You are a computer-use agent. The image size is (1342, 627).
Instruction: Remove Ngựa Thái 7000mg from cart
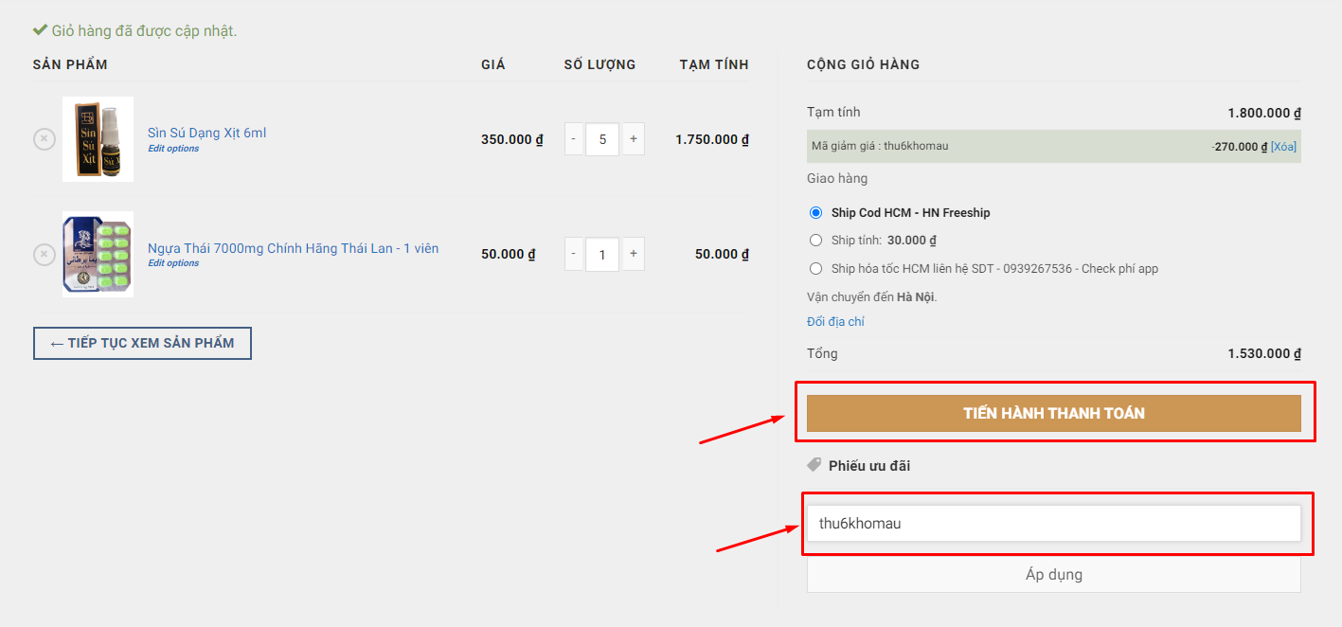45,255
